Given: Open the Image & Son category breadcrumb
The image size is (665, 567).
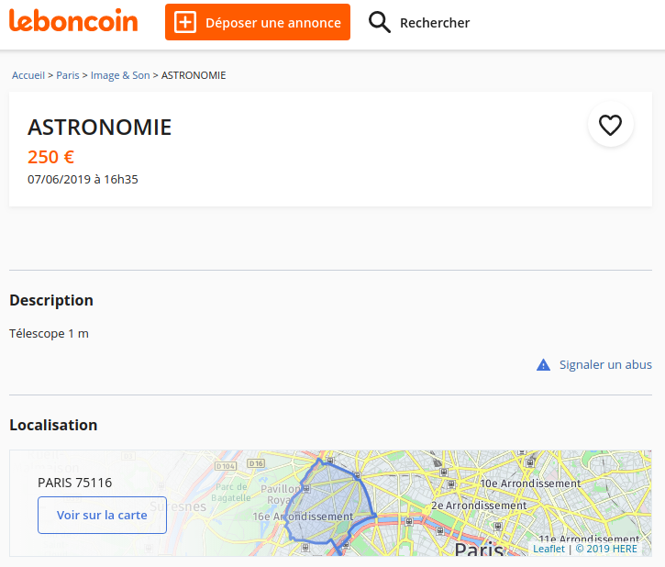Looking at the screenshot, I should [x=120, y=75].
